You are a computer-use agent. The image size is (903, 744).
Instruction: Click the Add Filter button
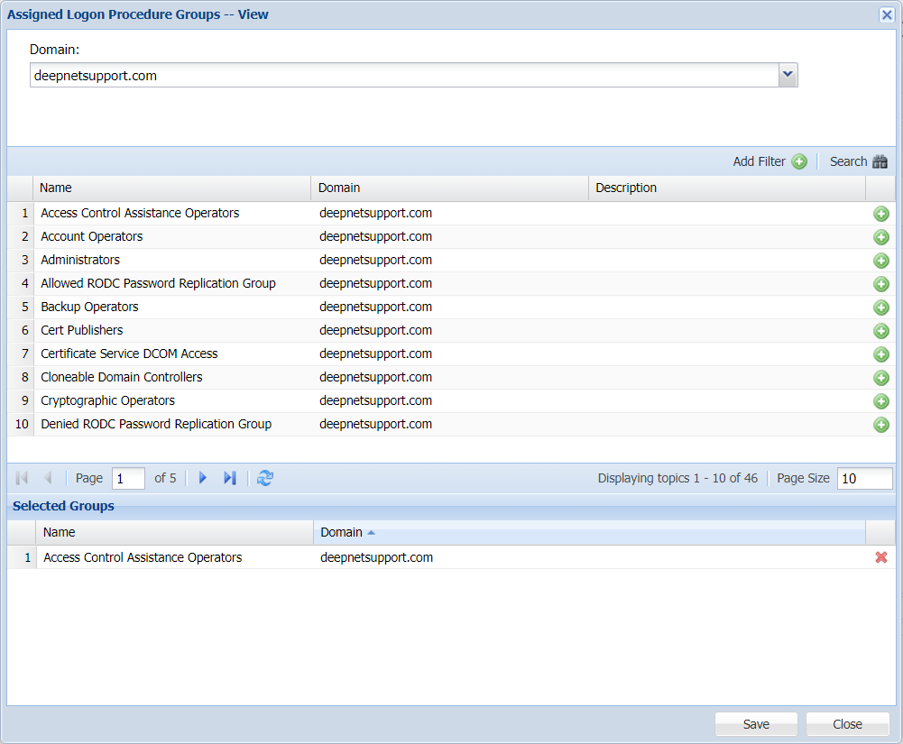pos(769,161)
